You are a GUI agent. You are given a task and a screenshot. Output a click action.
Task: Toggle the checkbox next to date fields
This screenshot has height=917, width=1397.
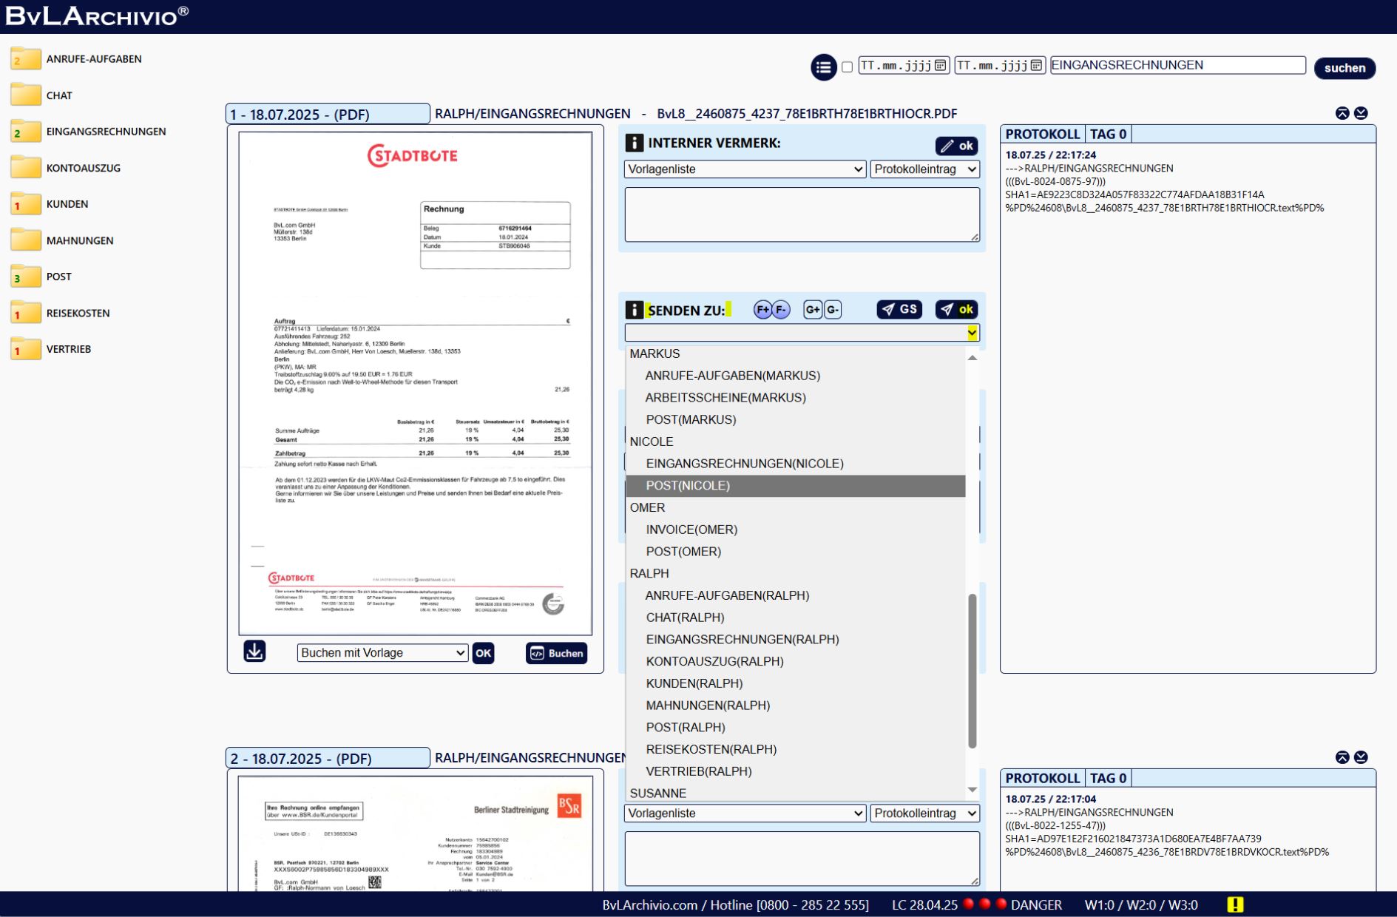pyautogui.click(x=848, y=67)
